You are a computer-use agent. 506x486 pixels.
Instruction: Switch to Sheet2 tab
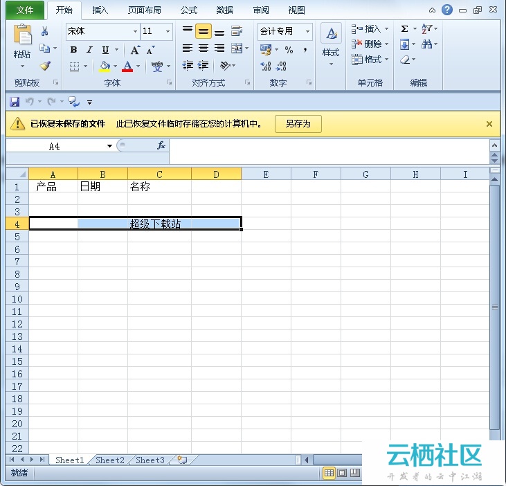pyautogui.click(x=110, y=460)
